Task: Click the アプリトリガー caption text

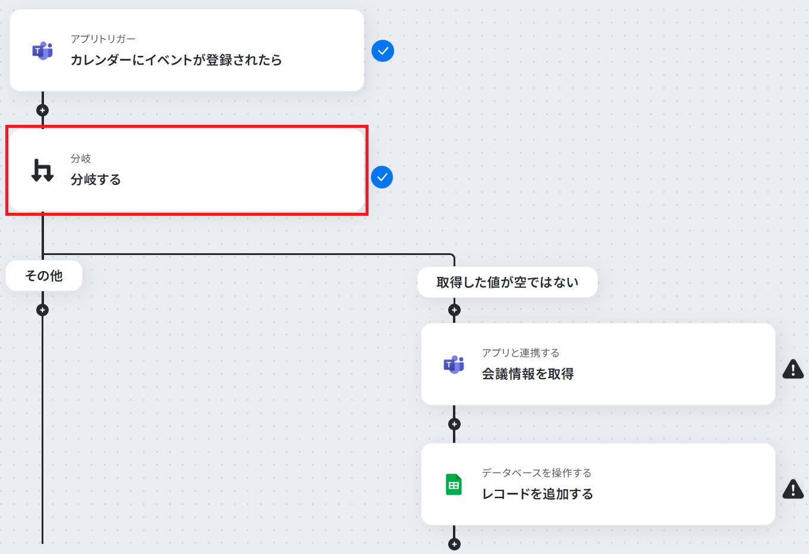Action: pyautogui.click(x=103, y=39)
